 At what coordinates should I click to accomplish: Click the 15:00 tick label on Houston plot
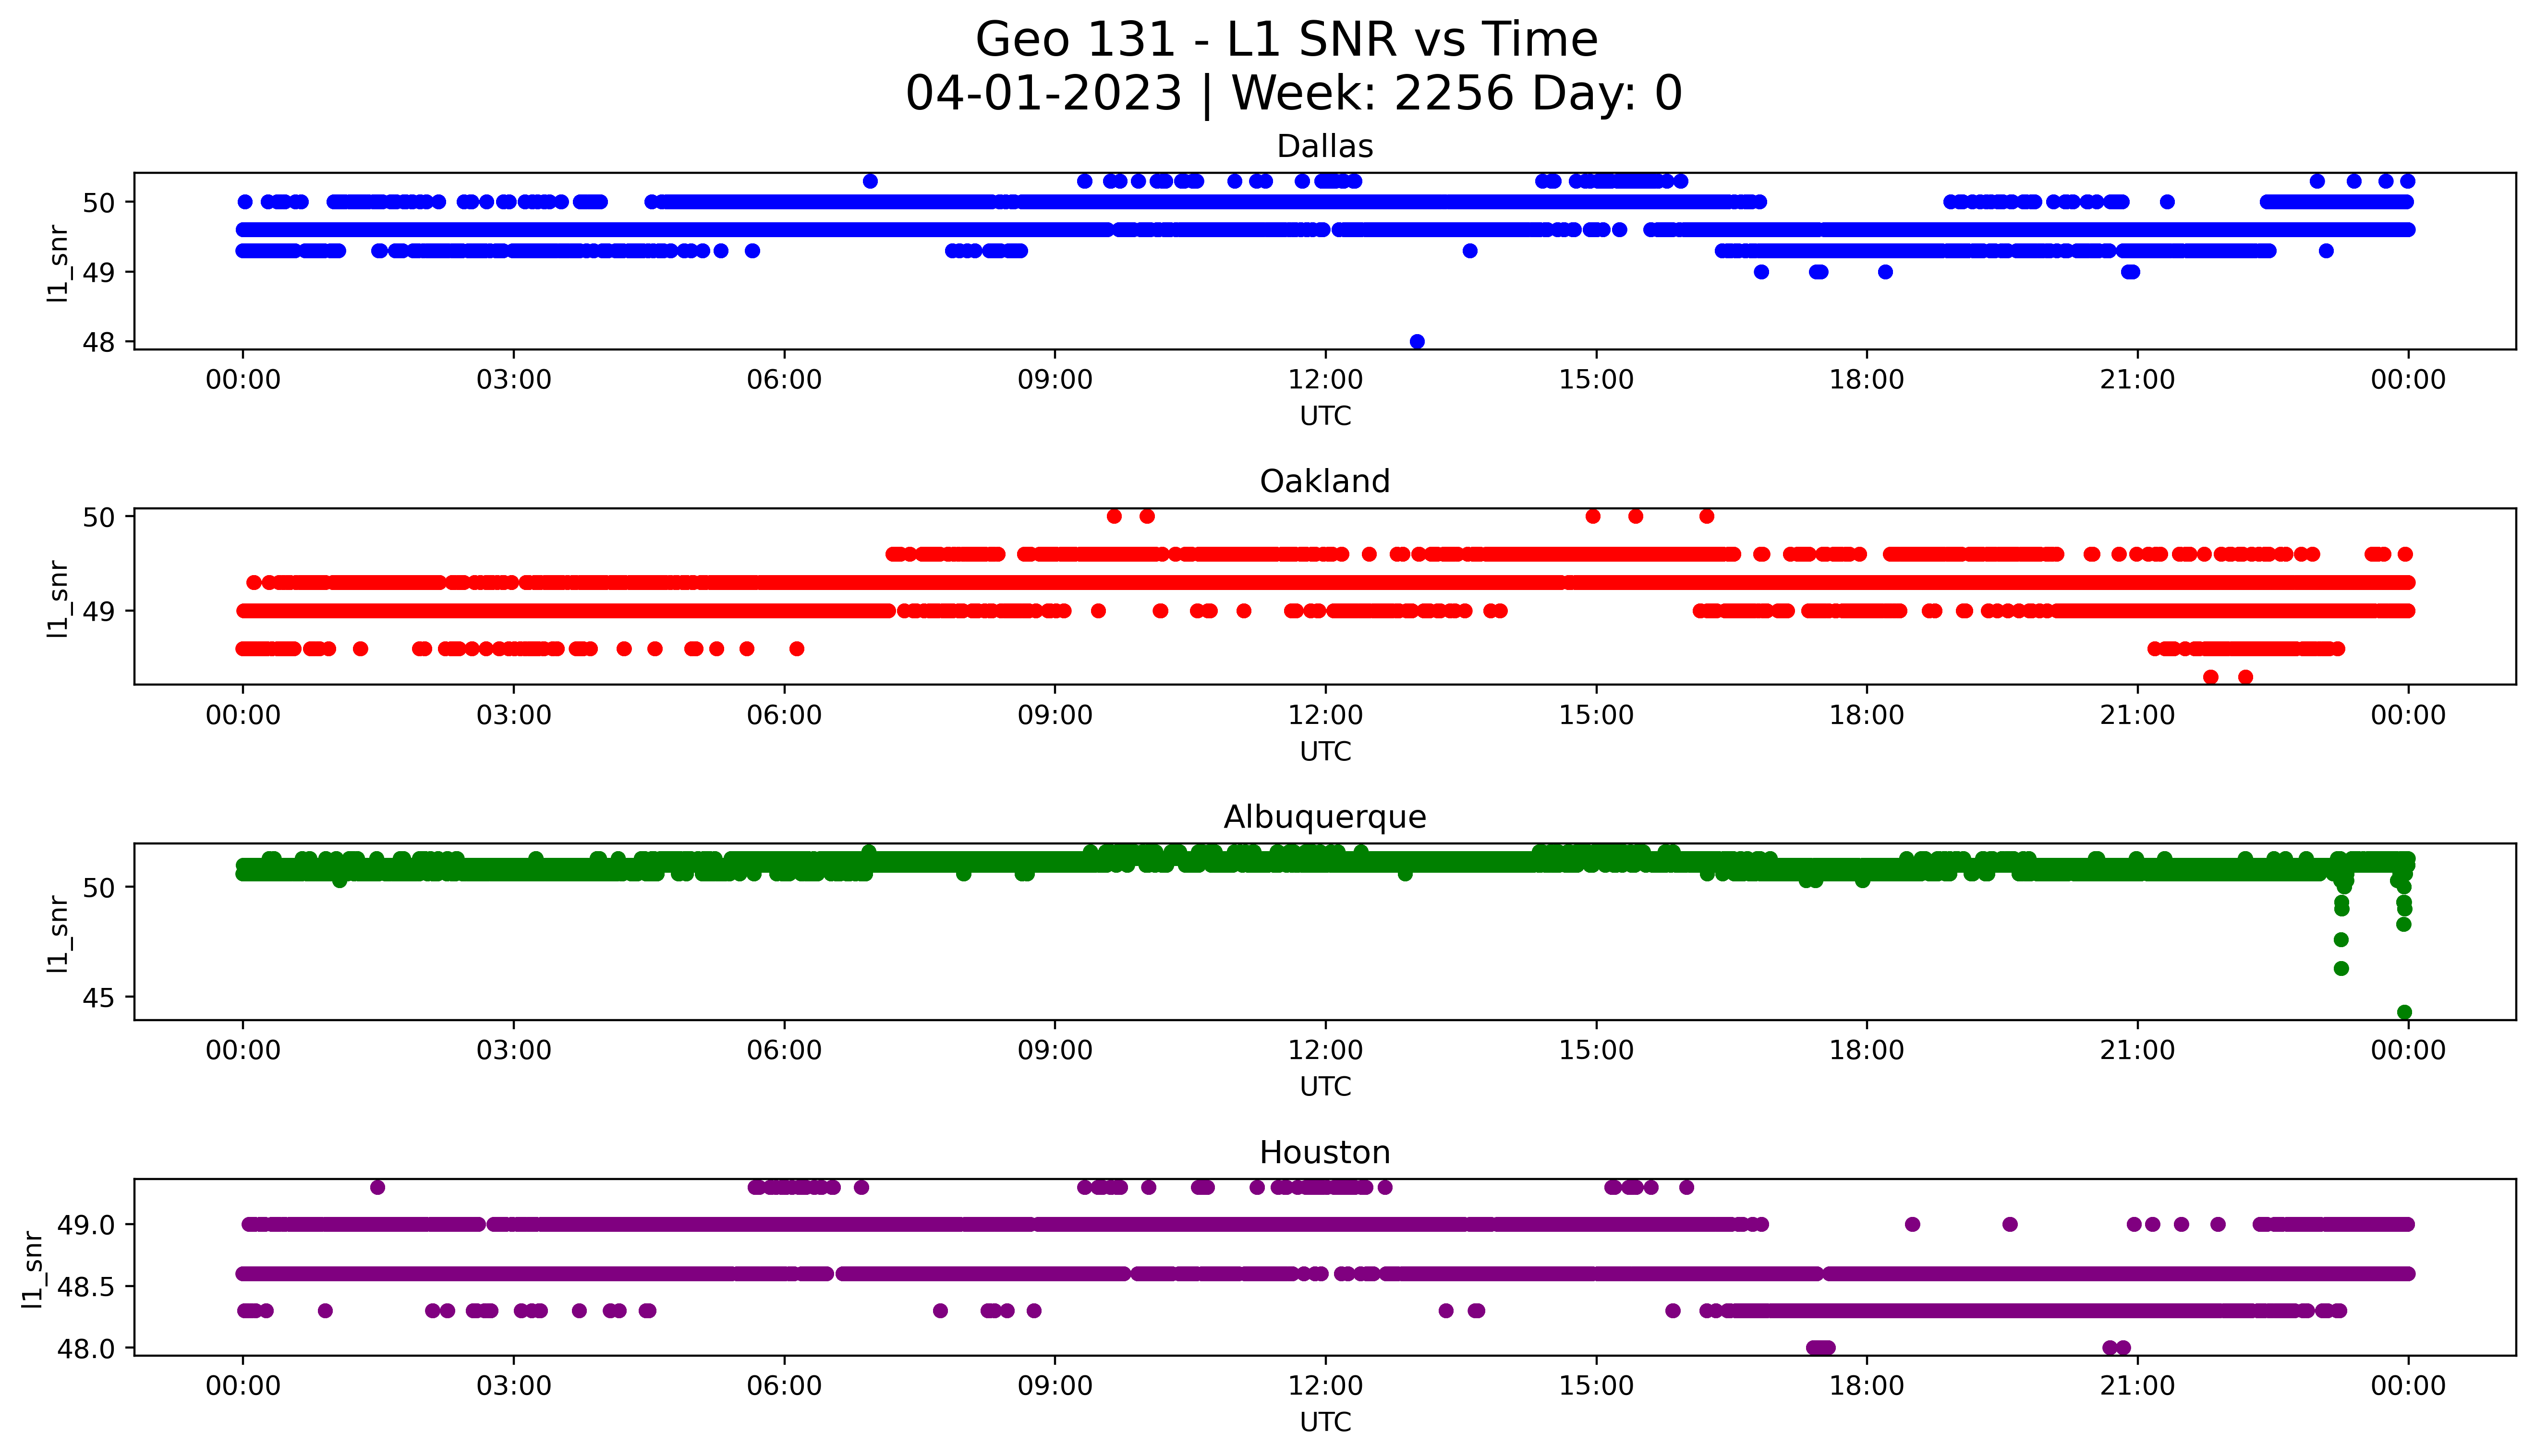[x=1596, y=1387]
